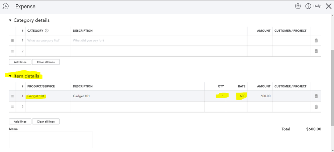The image size is (334, 152).
Task: Open the settings gear icon
Action: click(x=298, y=6)
